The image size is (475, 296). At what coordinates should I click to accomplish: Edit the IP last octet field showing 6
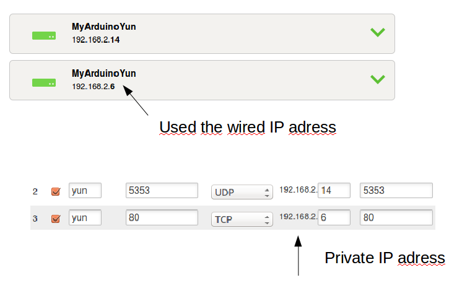[334, 218]
